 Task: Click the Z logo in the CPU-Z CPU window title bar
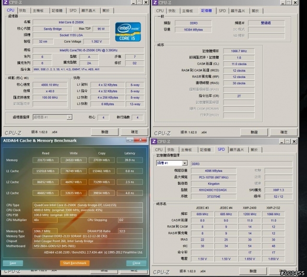5,2
